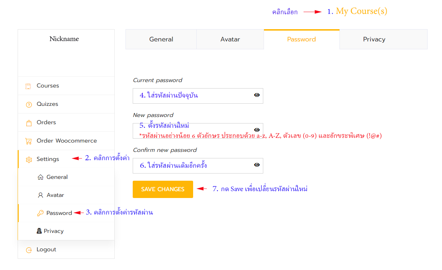Focus the Confirm new password input field
The height and width of the screenshot is (270, 442).
click(x=198, y=166)
